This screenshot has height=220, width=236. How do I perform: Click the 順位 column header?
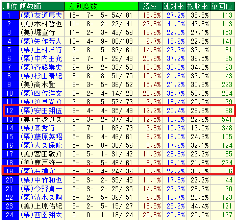[10, 6]
